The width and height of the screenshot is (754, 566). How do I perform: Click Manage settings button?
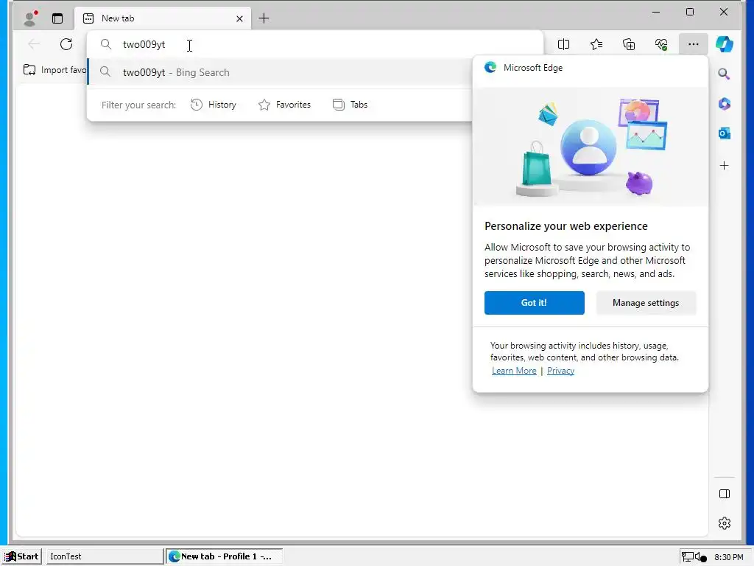pos(646,303)
